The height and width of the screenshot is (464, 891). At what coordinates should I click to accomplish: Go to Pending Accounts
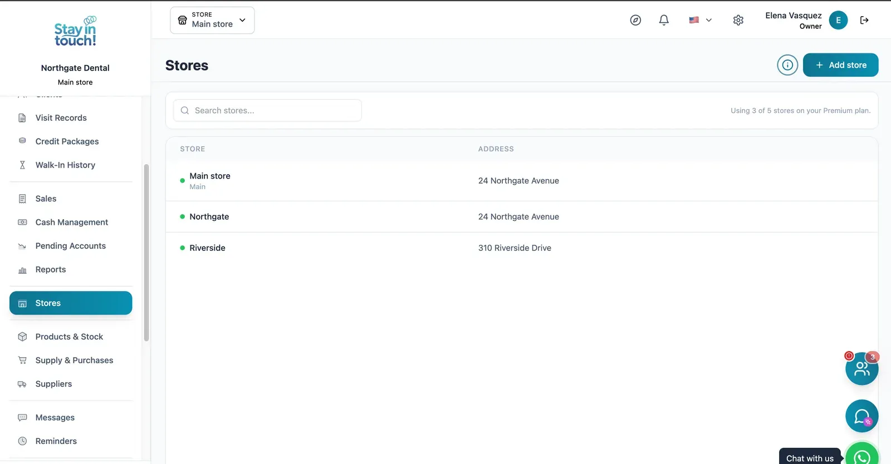click(x=71, y=246)
